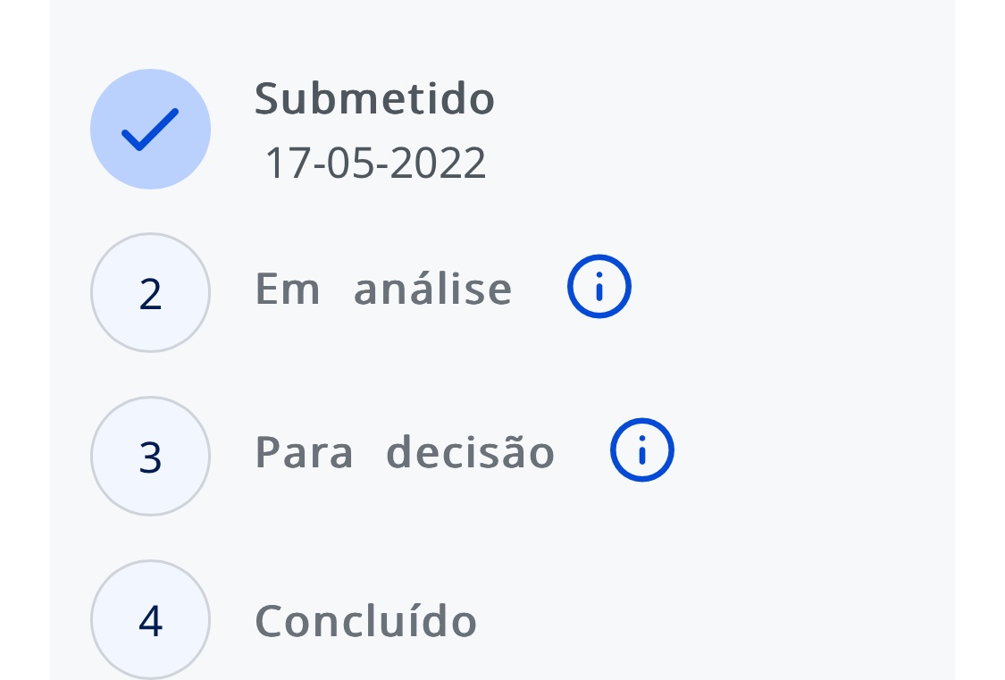Click the submission date 17-05-2022
This screenshot has width=1005, height=680.
(375, 164)
